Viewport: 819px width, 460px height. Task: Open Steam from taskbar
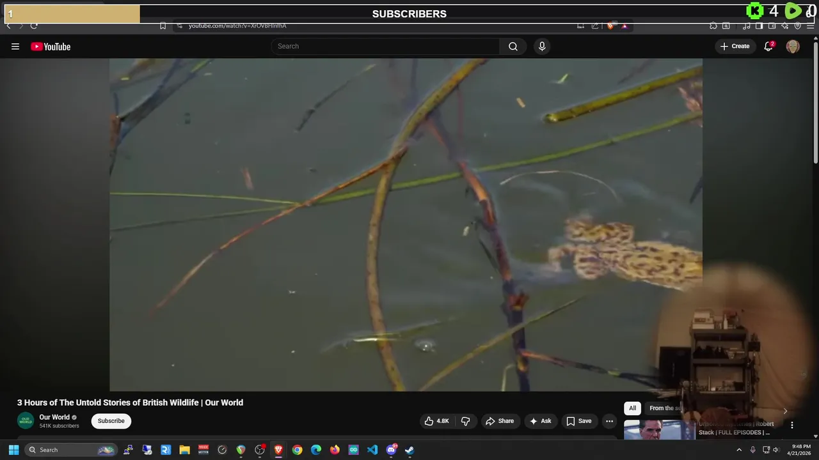[x=409, y=450]
